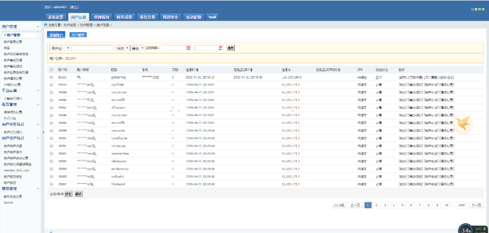
Task: Click the floating orange bird icon
Action: (x=463, y=124)
